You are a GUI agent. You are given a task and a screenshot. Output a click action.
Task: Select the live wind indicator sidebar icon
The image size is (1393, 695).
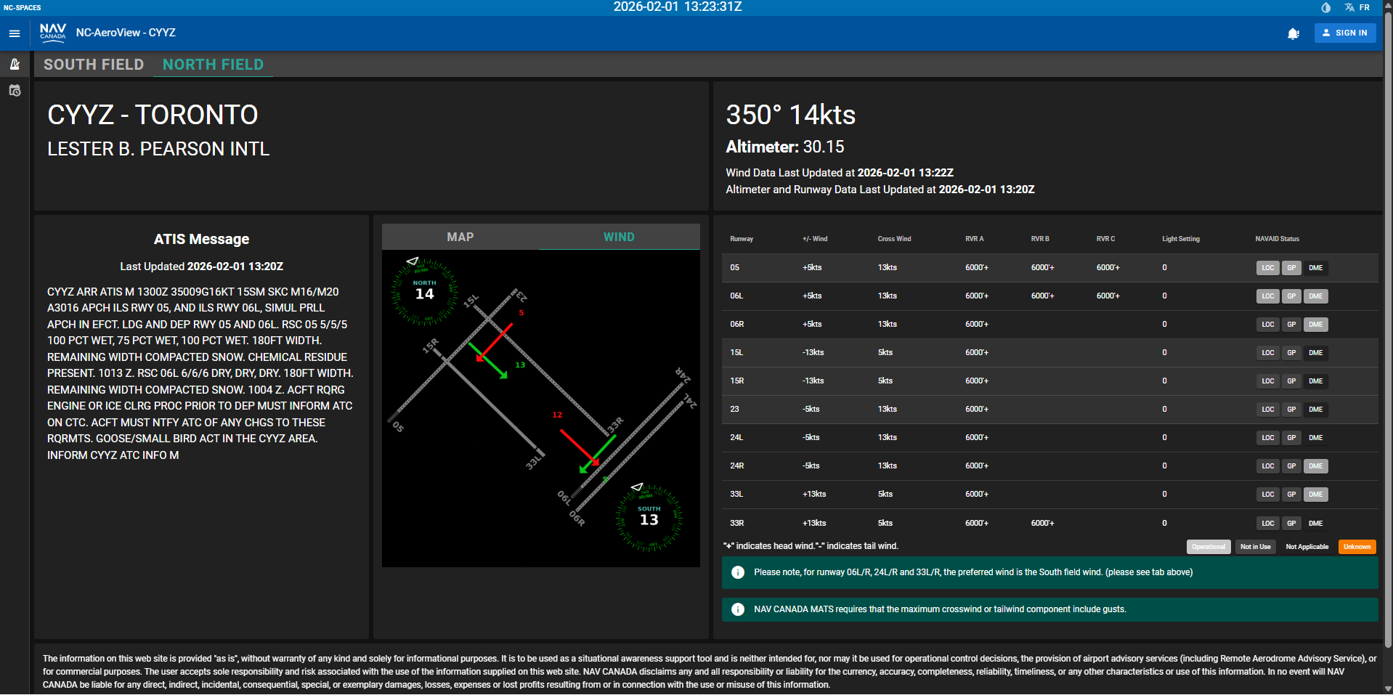15,64
